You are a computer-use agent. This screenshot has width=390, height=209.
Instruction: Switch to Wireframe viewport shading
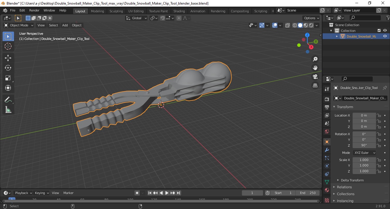(295, 25)
